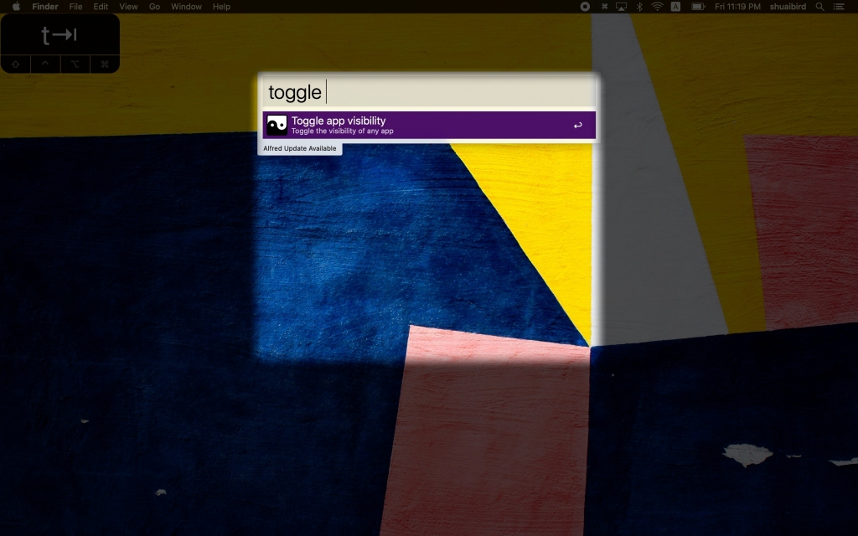Click the Bluetooth menu bar icon
The image size is (858, 536).
point(639,7)
